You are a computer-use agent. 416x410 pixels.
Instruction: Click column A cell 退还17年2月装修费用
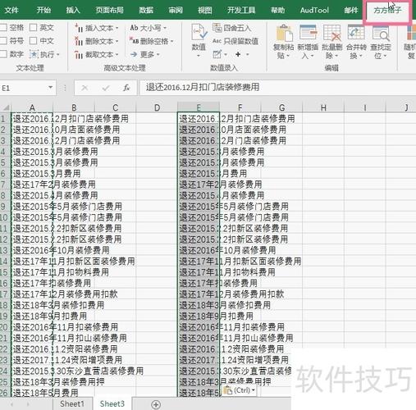pyautogui.click(x=32, y=184)
